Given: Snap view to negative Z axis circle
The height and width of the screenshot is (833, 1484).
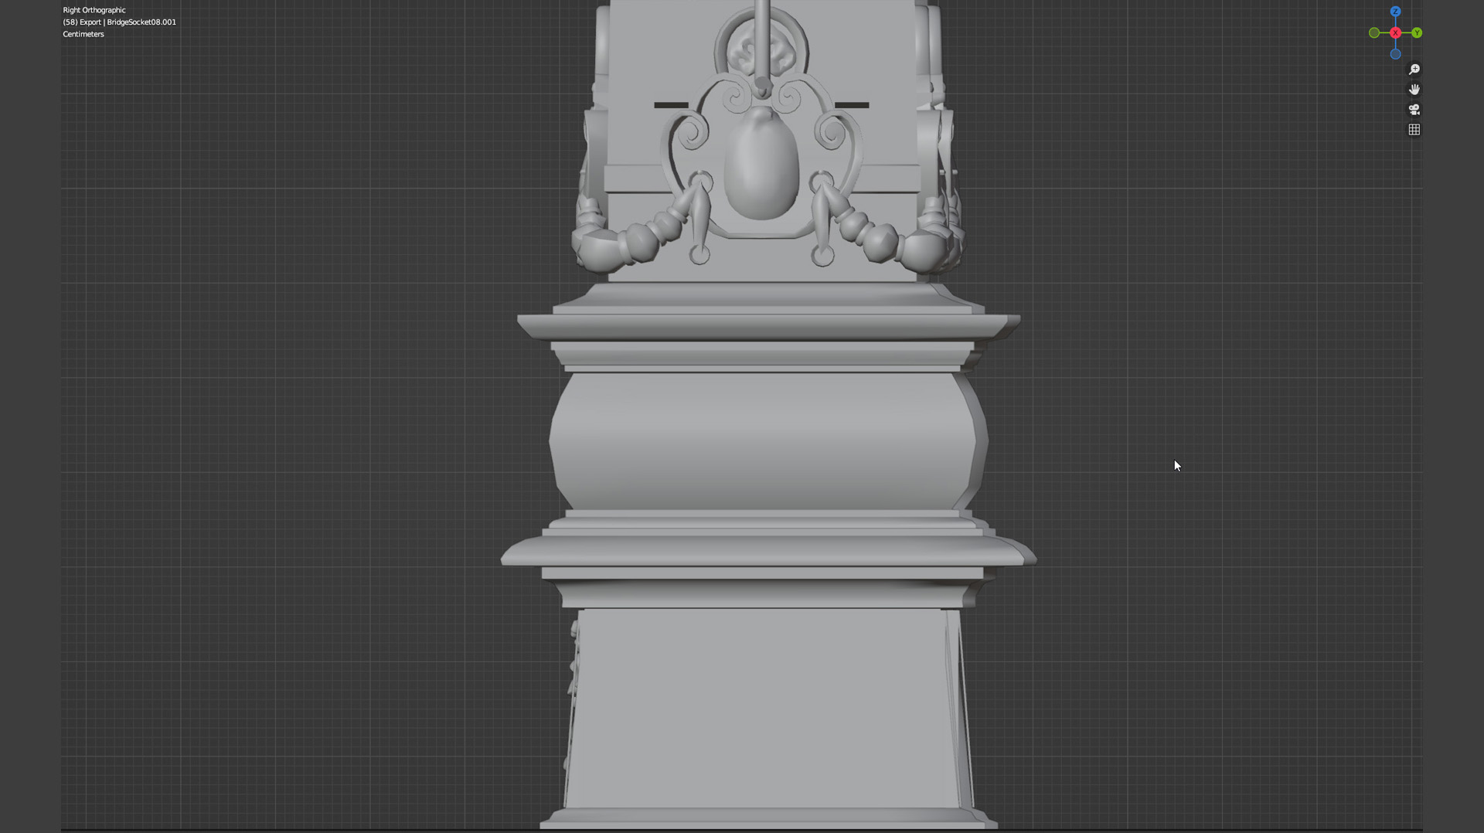Looking at the screenshot, I should 1395,54.
